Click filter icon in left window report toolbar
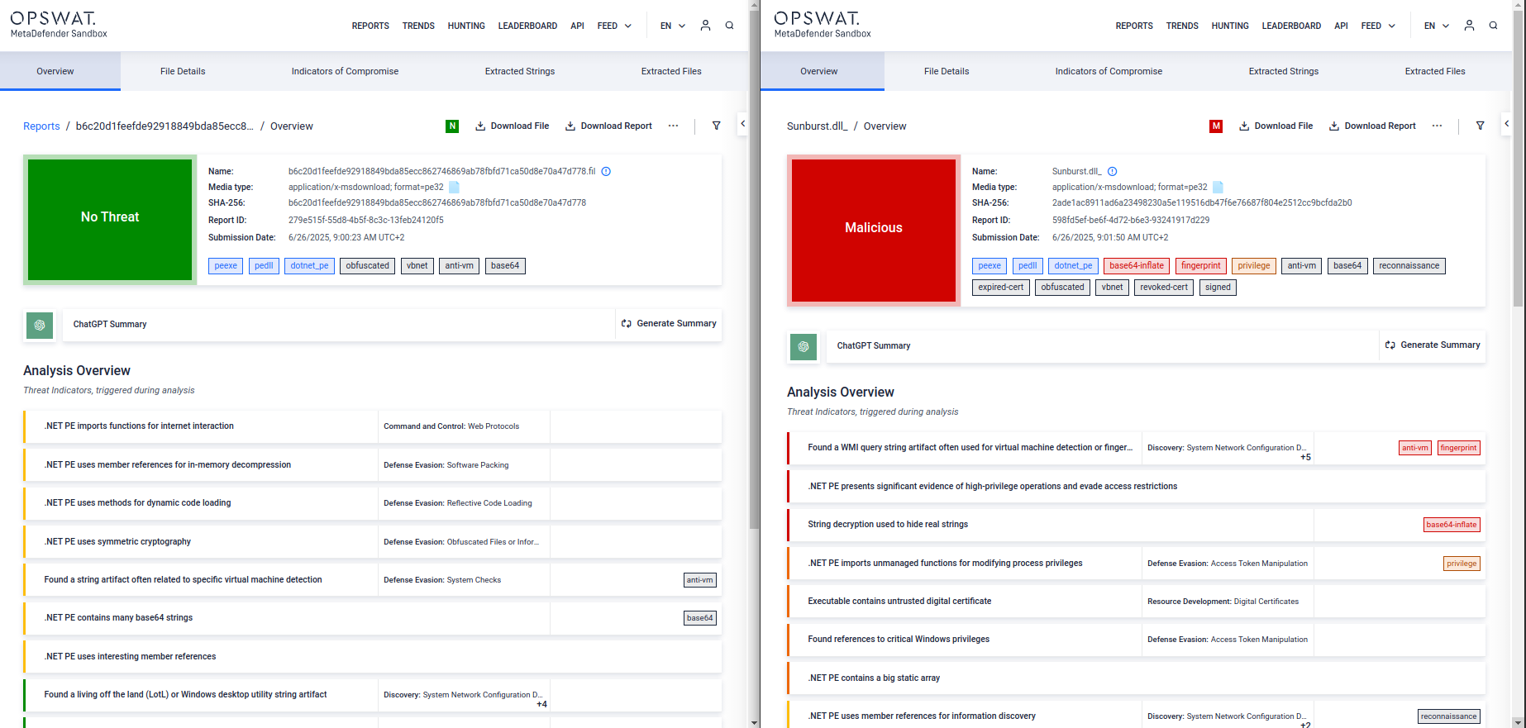 tap(717, 126)
